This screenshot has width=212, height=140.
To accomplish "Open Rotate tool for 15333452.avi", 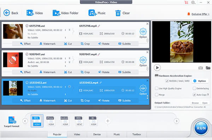I will [104, 101].
